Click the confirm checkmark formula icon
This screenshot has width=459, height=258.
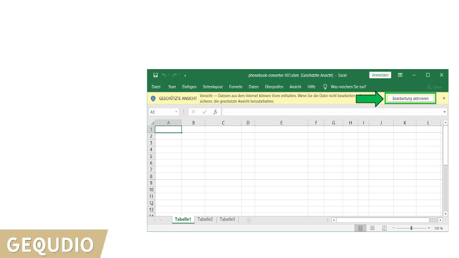(x=204, y=112)
